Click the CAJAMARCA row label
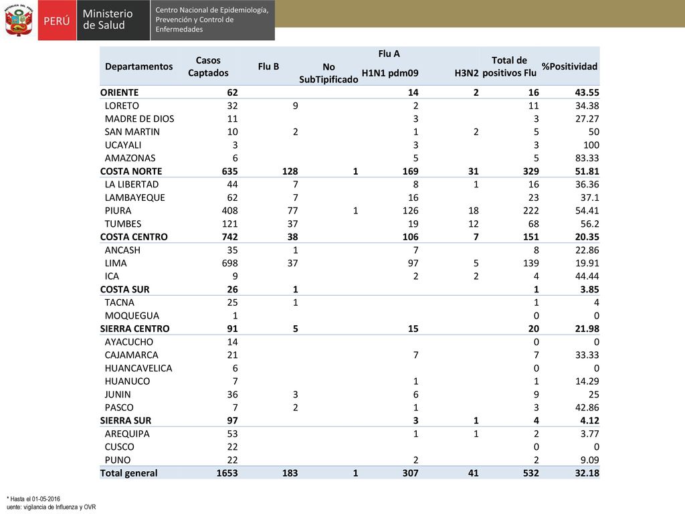The height and width of the screenshot is (514, 685). (132, 355)
